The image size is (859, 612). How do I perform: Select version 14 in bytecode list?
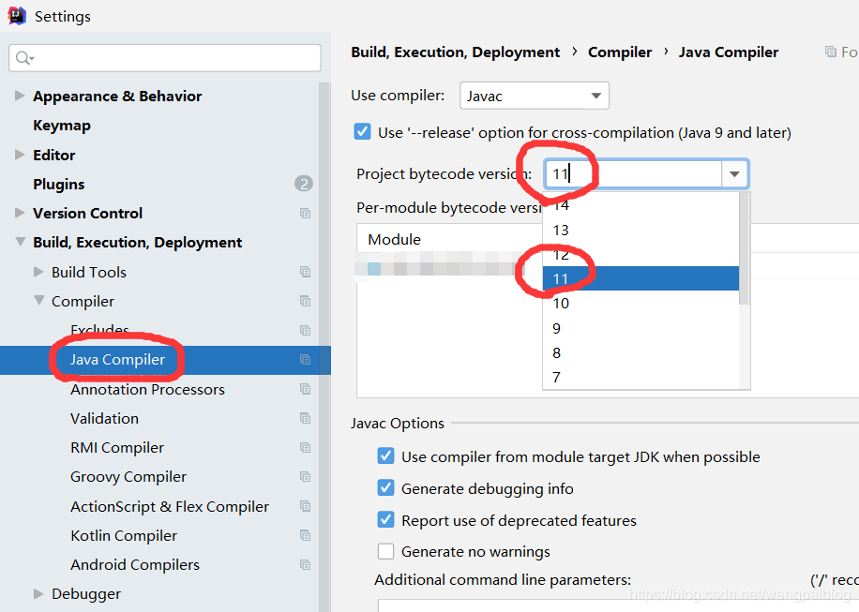[x=640, y=206]
